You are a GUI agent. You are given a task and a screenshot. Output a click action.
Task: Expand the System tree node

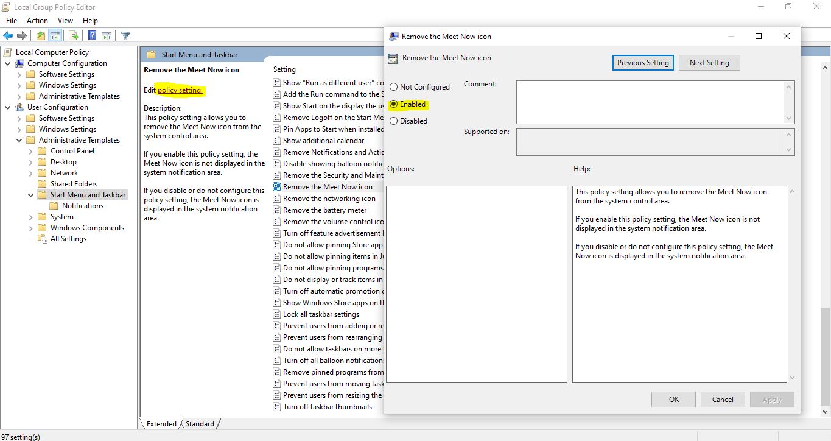[x=29, y=216]
